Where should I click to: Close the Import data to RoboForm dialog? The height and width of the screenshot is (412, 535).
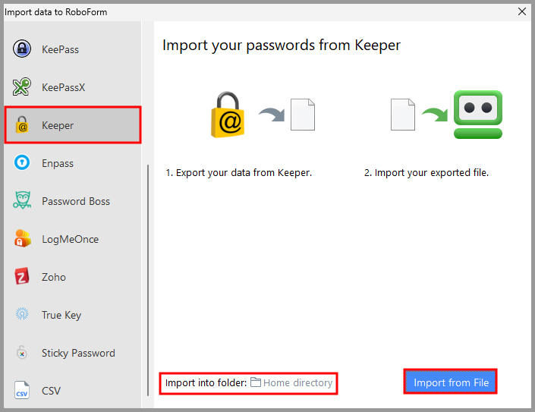click(522, 11)
